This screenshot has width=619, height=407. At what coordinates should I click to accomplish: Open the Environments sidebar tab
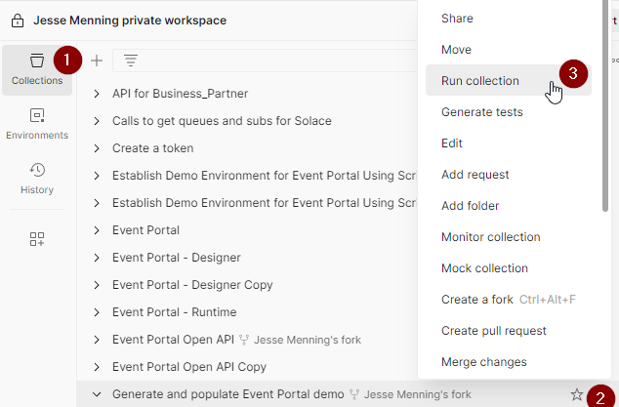pos(37,124)
